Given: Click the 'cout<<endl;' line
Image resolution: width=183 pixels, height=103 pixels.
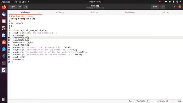Looking at the screenshot, I should 20,57.
